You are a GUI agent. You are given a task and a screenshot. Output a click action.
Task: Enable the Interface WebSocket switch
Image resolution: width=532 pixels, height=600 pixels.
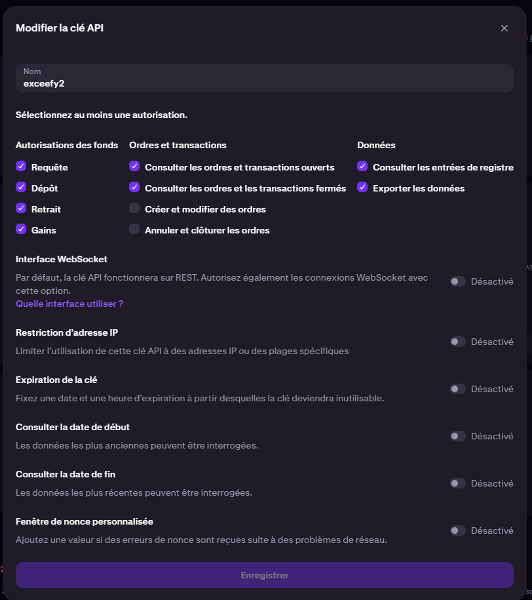457,281
